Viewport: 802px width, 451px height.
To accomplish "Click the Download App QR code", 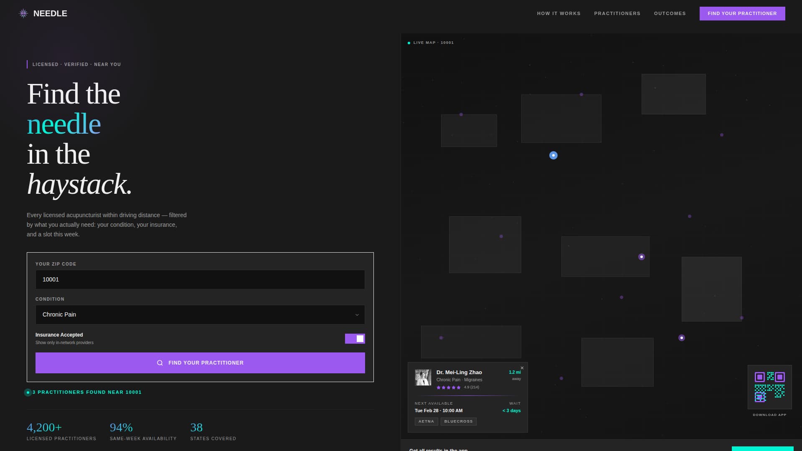I will [x=769, y=387].
